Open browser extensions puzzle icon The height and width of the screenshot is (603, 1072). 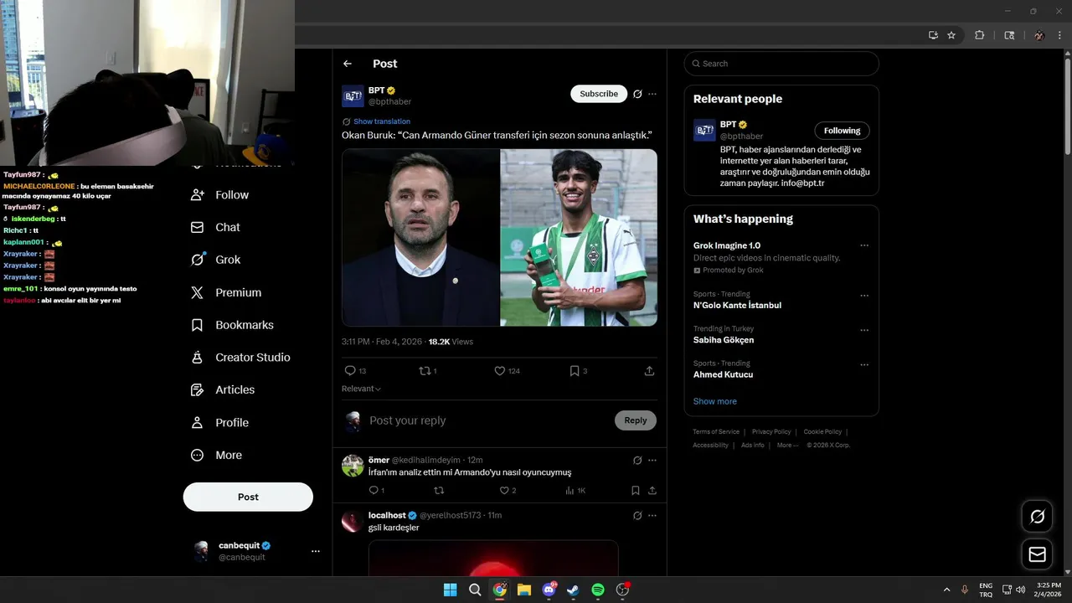[x=979, y=35]
